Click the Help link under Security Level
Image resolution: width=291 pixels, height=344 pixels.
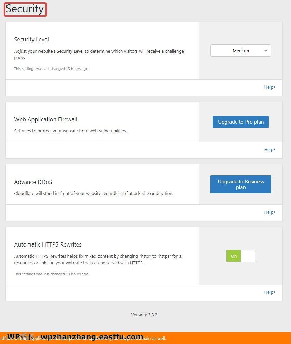coord(269,87)
